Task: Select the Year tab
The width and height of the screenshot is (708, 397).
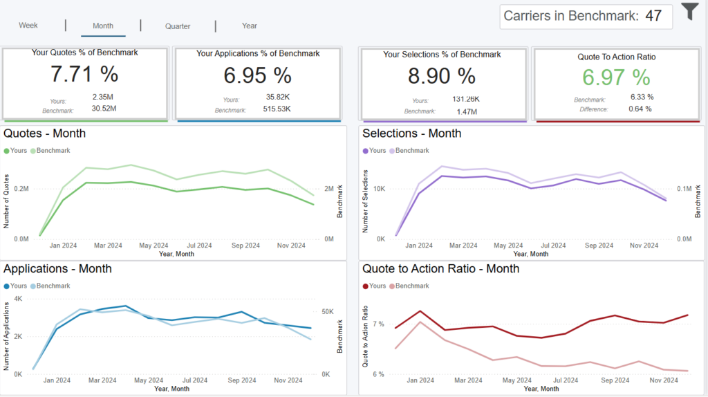Action: (x=250, y=26)
